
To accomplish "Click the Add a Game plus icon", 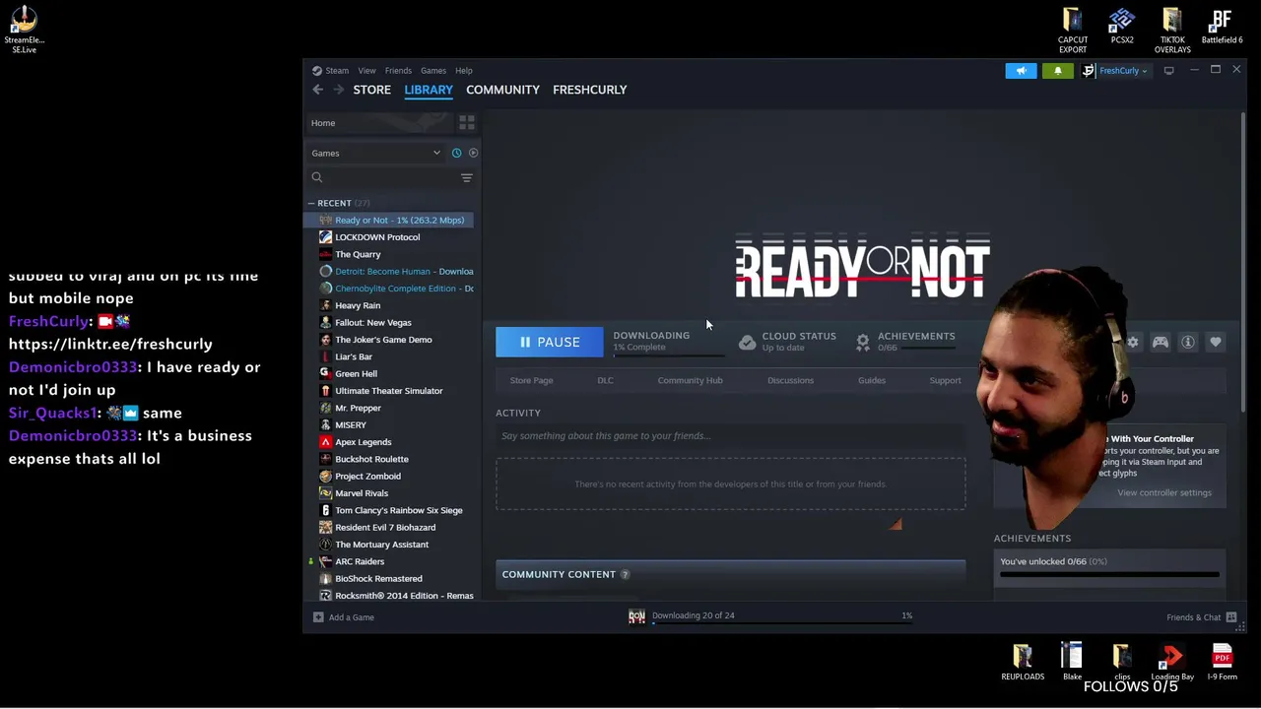I will (318, 617).
